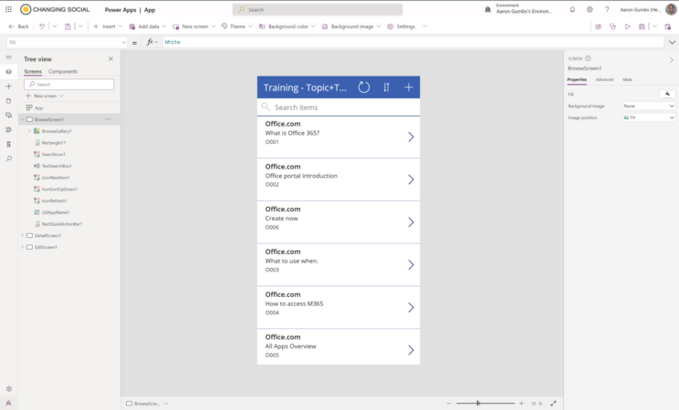Click the Undo icon in toolbar
The image size is (679, 410).
coord(42,26)
